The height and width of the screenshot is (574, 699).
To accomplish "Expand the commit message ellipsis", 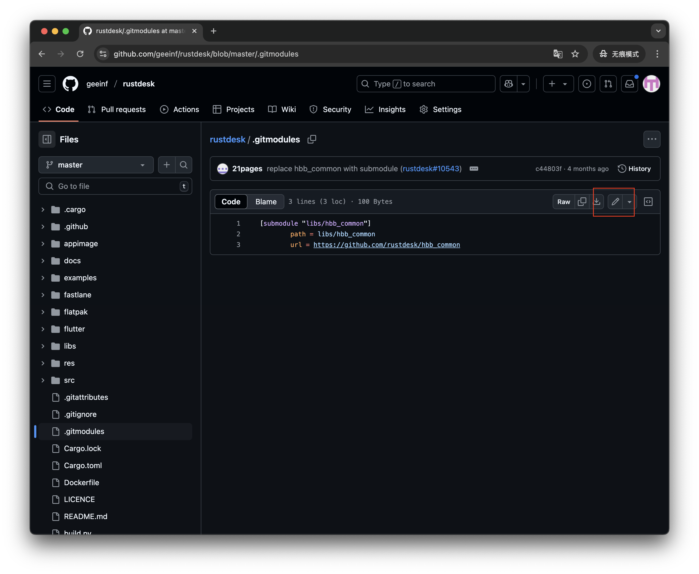I will pyautogui.click(x=474, y=169).
